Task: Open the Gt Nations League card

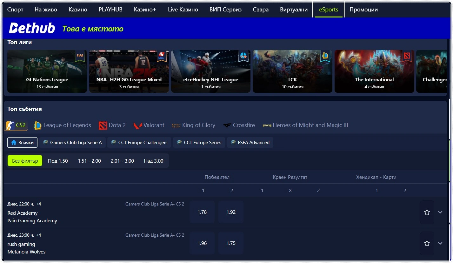Action: 47,71
